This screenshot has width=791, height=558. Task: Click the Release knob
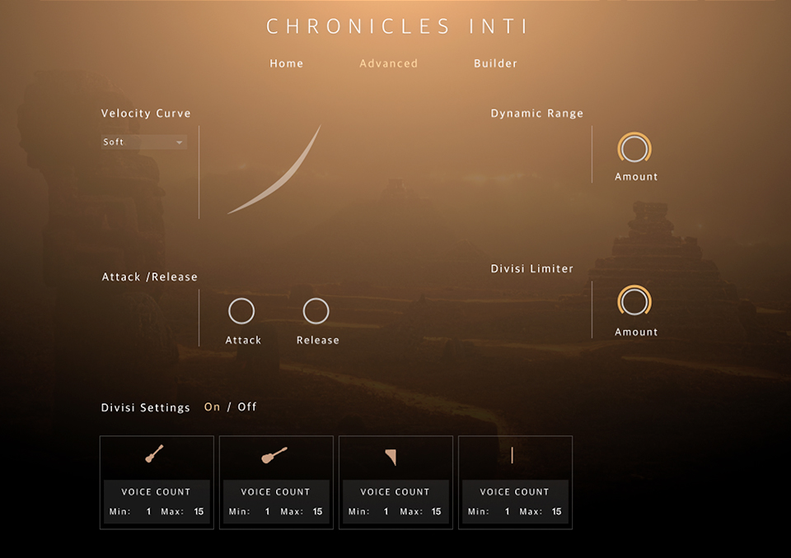point(316,311)
